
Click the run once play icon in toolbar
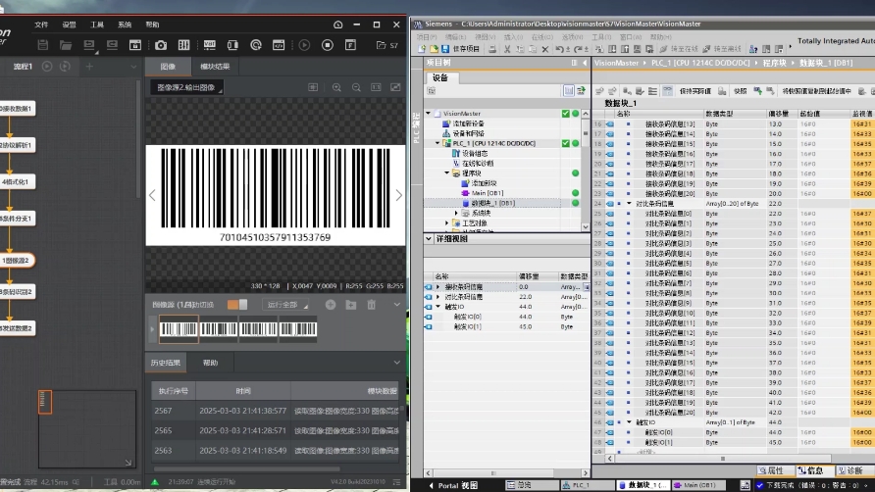[304, 45]
